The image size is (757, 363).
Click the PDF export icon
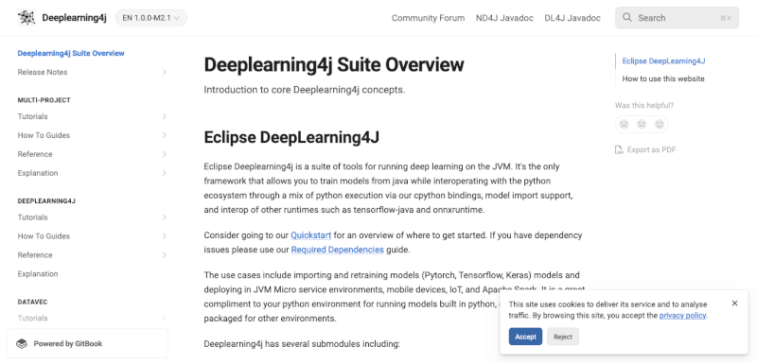619,150
